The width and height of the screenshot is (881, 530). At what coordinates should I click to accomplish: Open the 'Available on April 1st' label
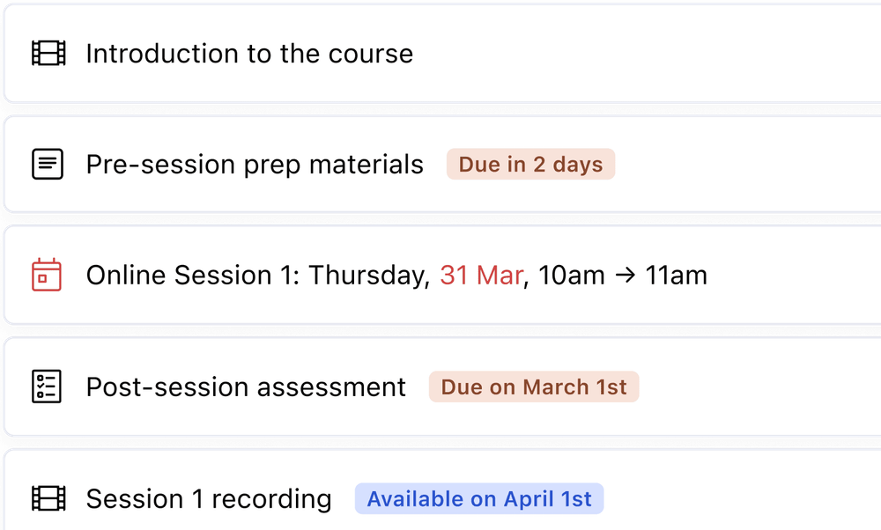click(x=479, y=498)
